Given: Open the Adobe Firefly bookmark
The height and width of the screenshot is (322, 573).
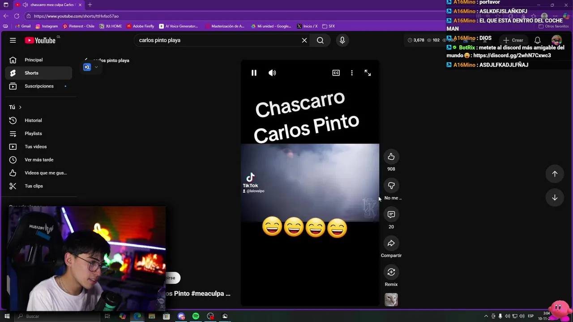Looking at the screenshot, I should 141,26.
